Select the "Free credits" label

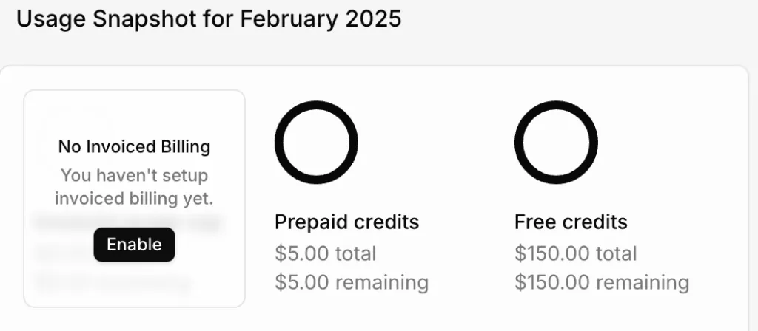pos(571,222)
